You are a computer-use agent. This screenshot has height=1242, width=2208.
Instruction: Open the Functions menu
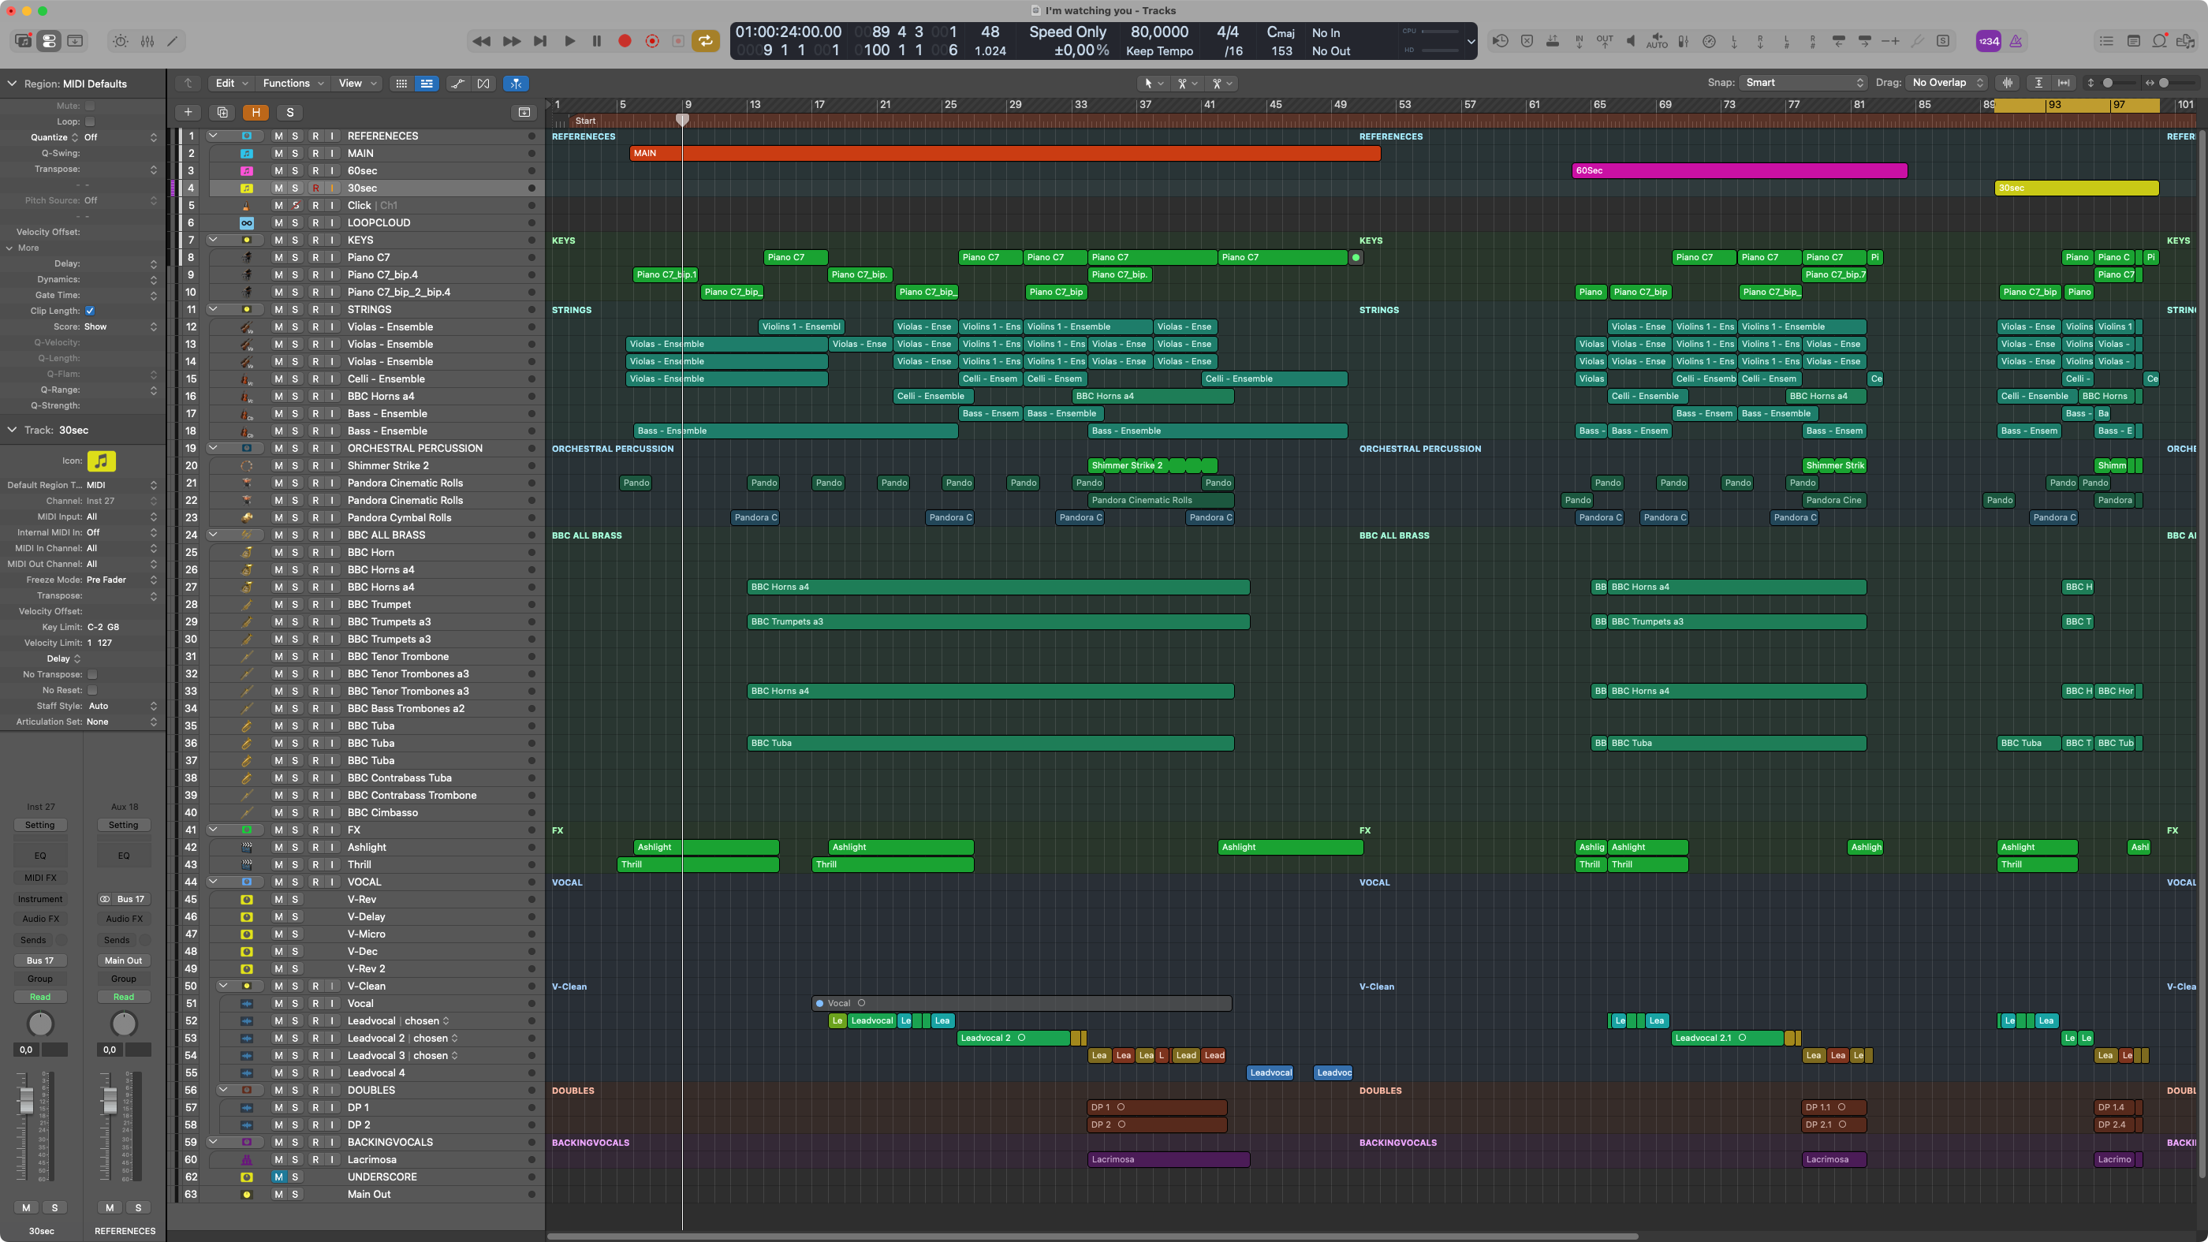[x=293, y=83]
